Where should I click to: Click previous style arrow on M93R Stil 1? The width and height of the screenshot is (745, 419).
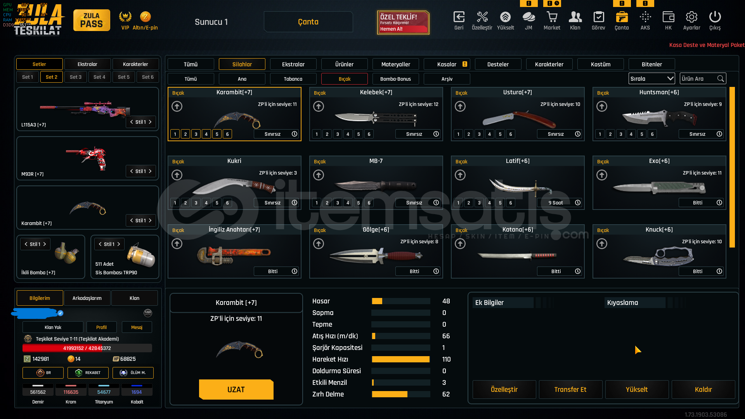point(132,171)
